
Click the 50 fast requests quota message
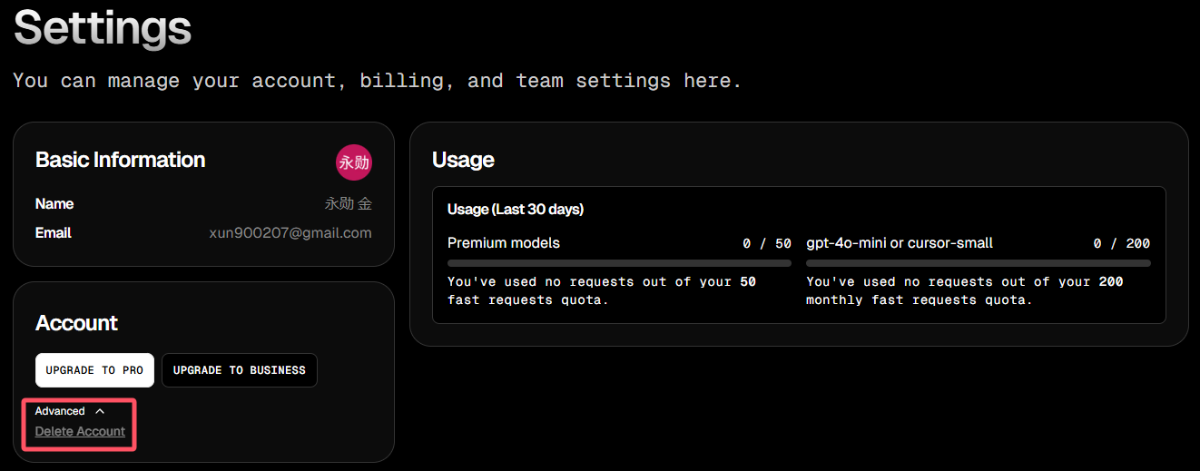602,290
